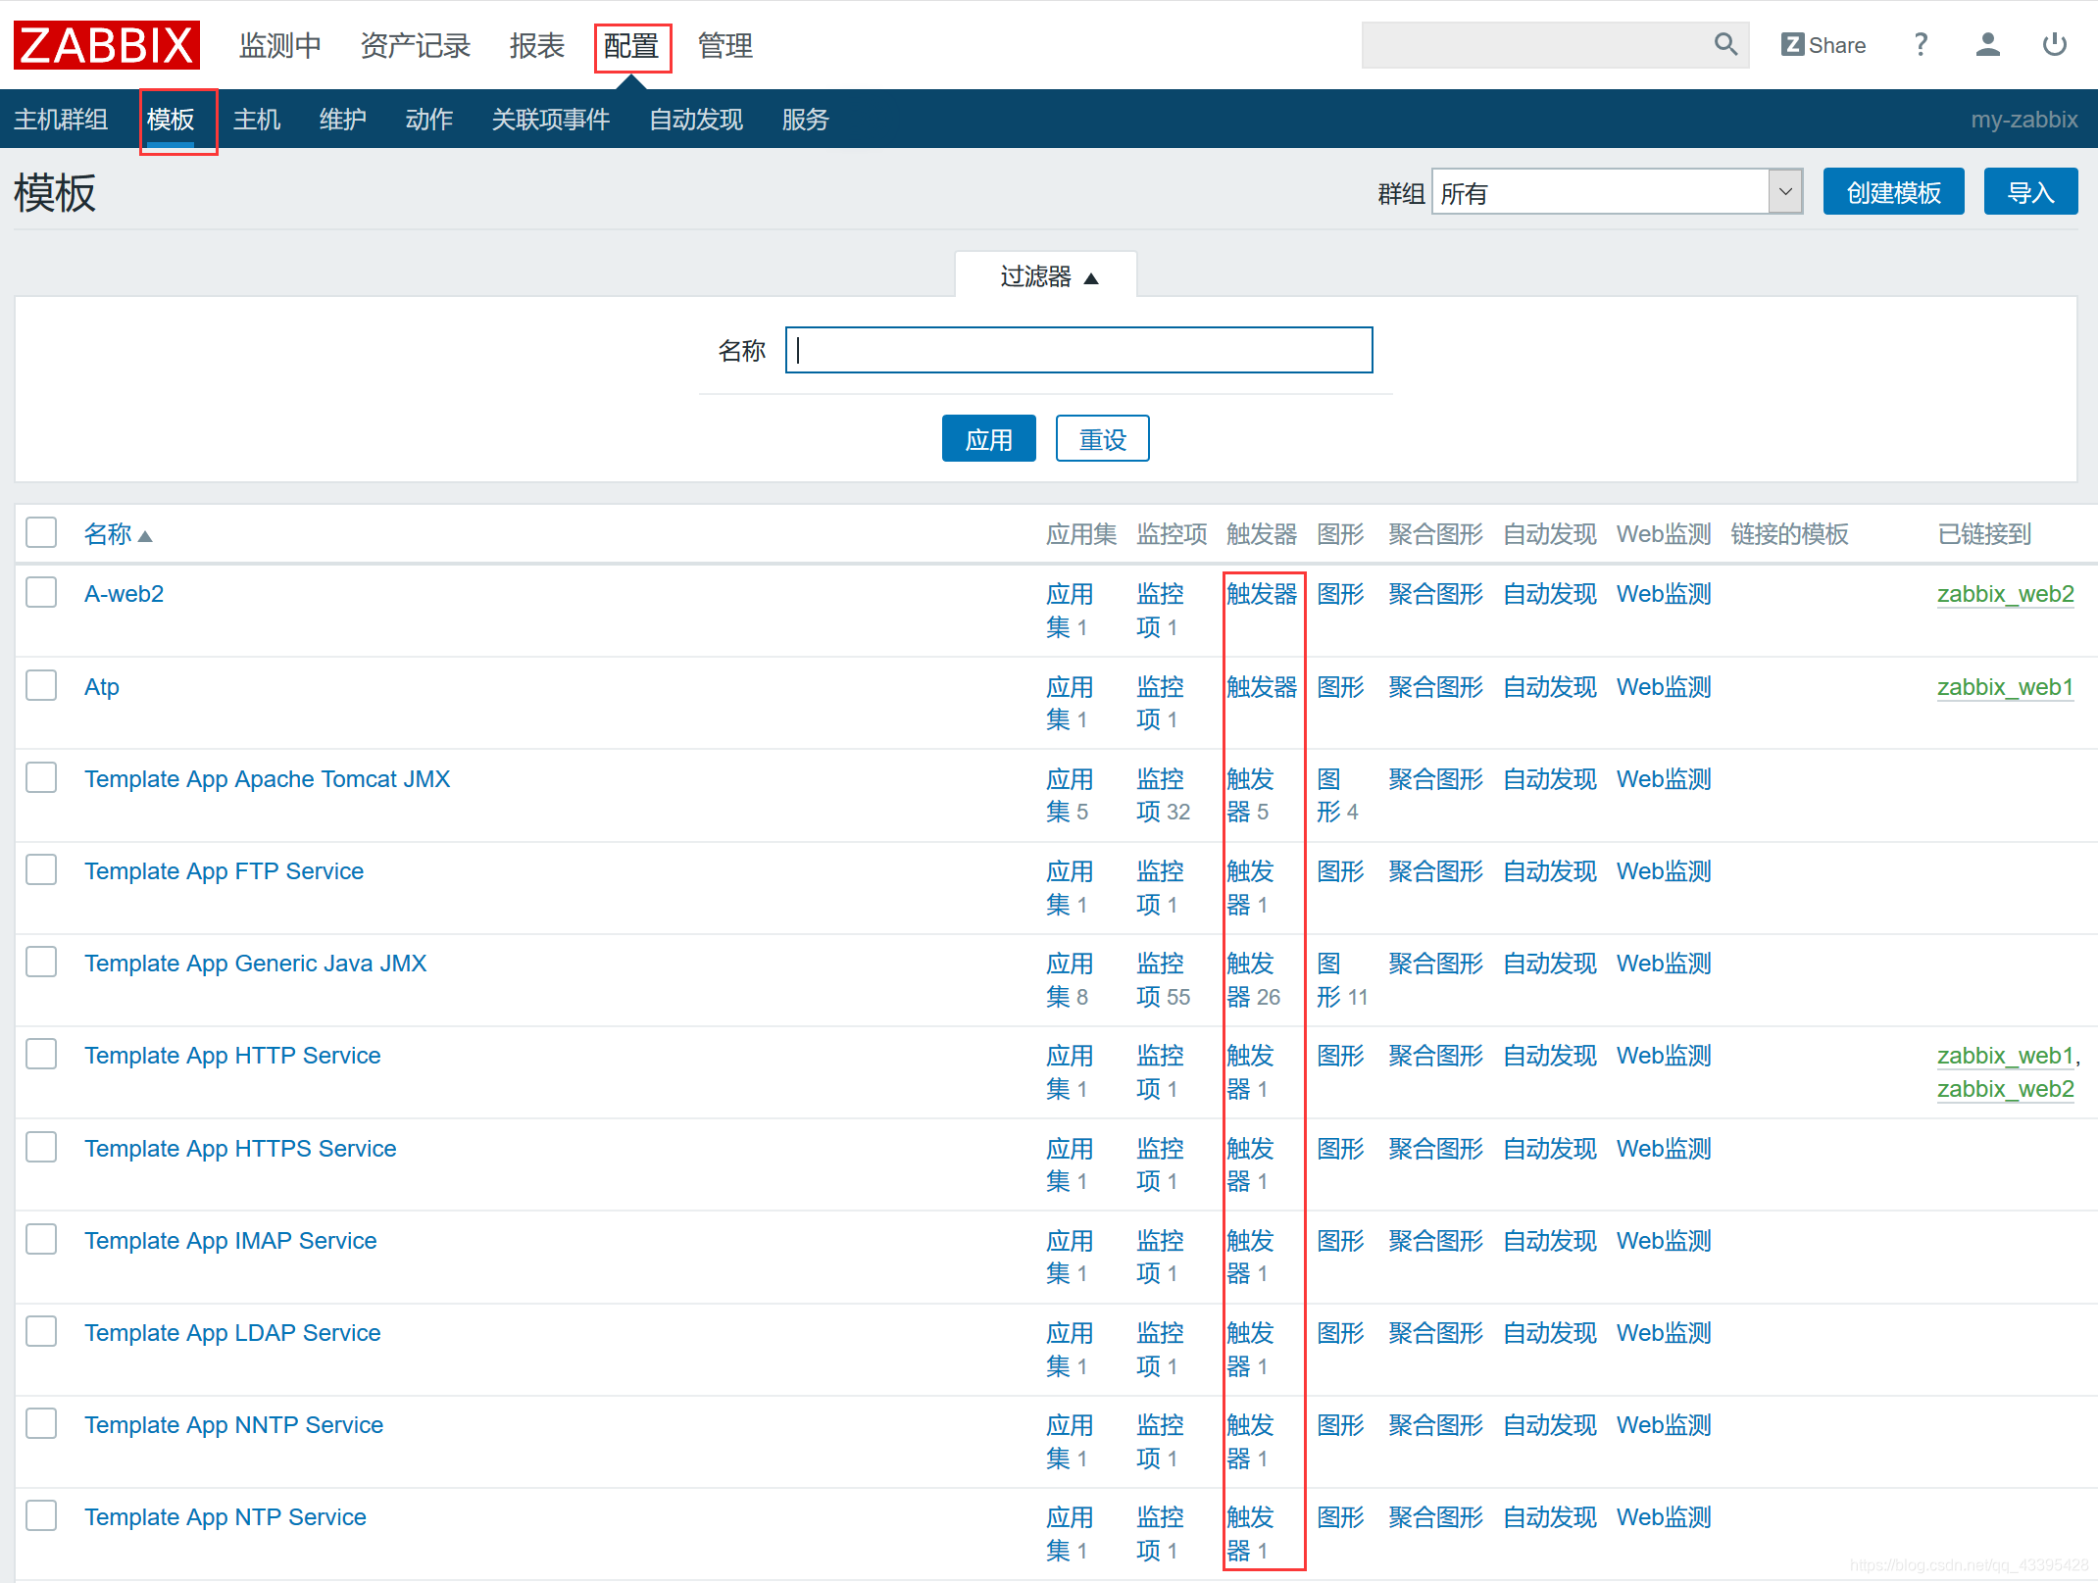Switch to the 自动发现 tab
This screenshot has height=1583, width=2098.
pyautogui.click(x=696, y=120)
